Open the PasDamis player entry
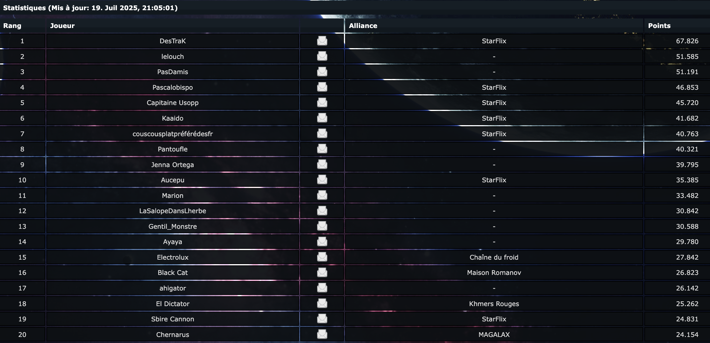 click(x=173, y=72)
